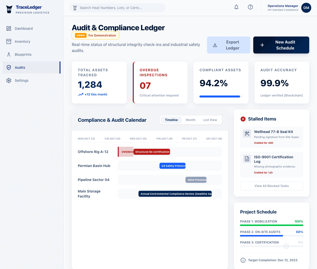Click the DEMO badge

pyautogui.click(x=81, y=35)
